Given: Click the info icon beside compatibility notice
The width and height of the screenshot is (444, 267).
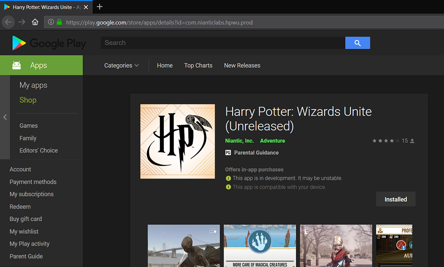Looking at the screenshot, I should coord(228,187).
